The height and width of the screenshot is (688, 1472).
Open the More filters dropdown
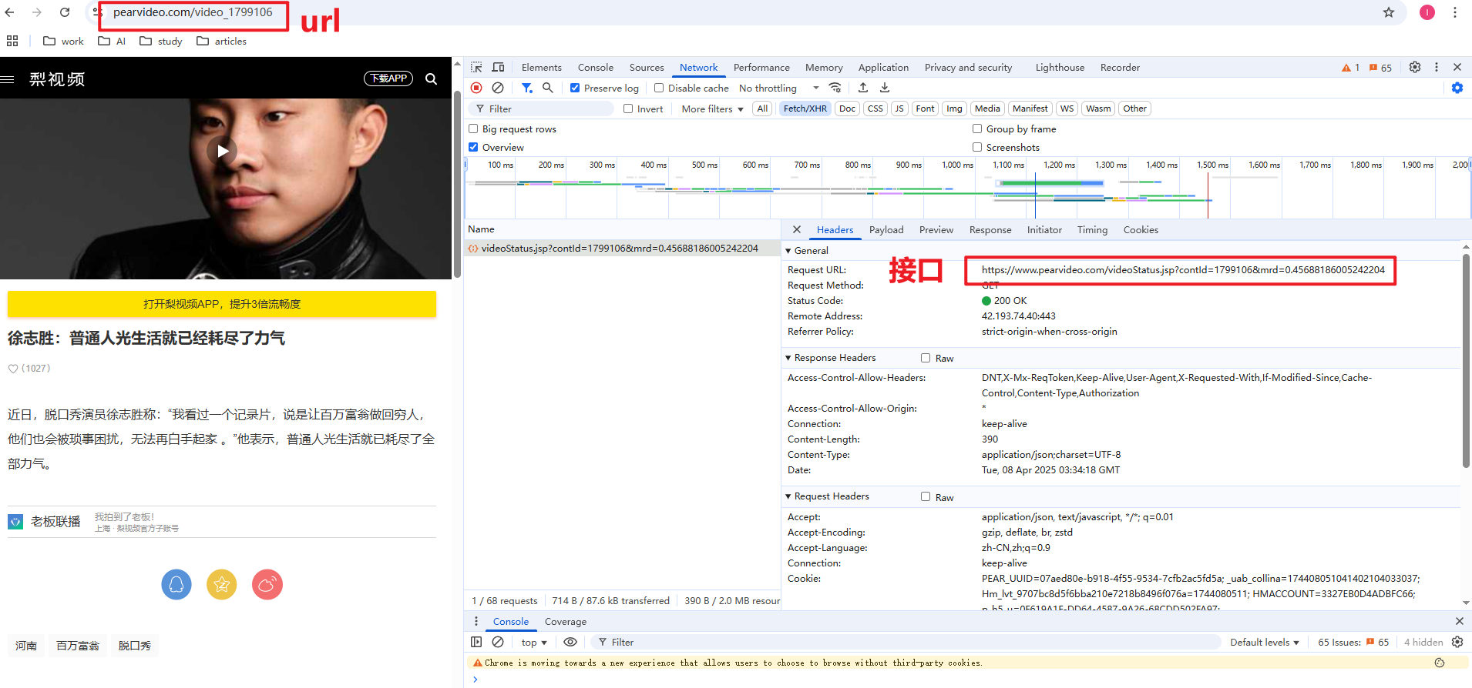712,109
